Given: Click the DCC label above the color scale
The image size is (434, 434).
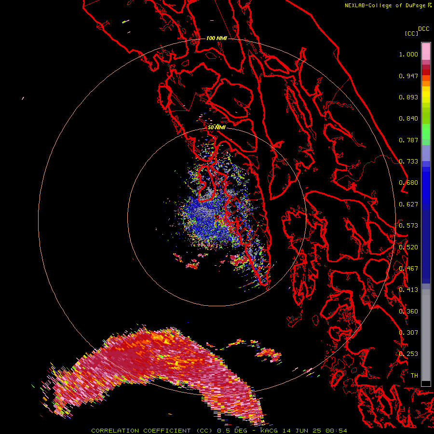Looking at the screenshot, I should (x=423, y=29).
